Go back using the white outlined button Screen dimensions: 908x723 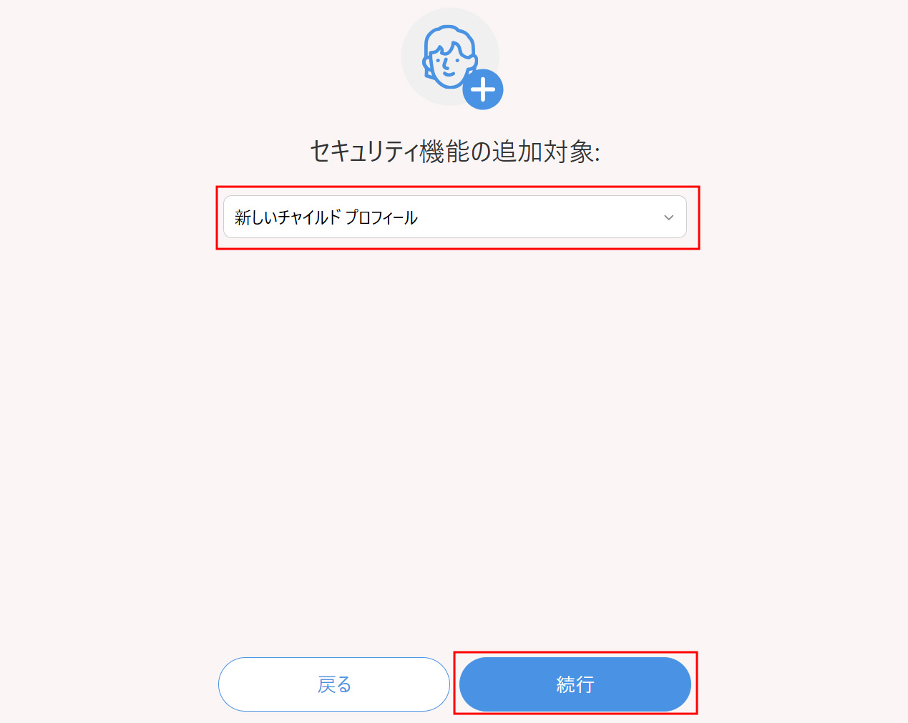click(x=334, y=684)
